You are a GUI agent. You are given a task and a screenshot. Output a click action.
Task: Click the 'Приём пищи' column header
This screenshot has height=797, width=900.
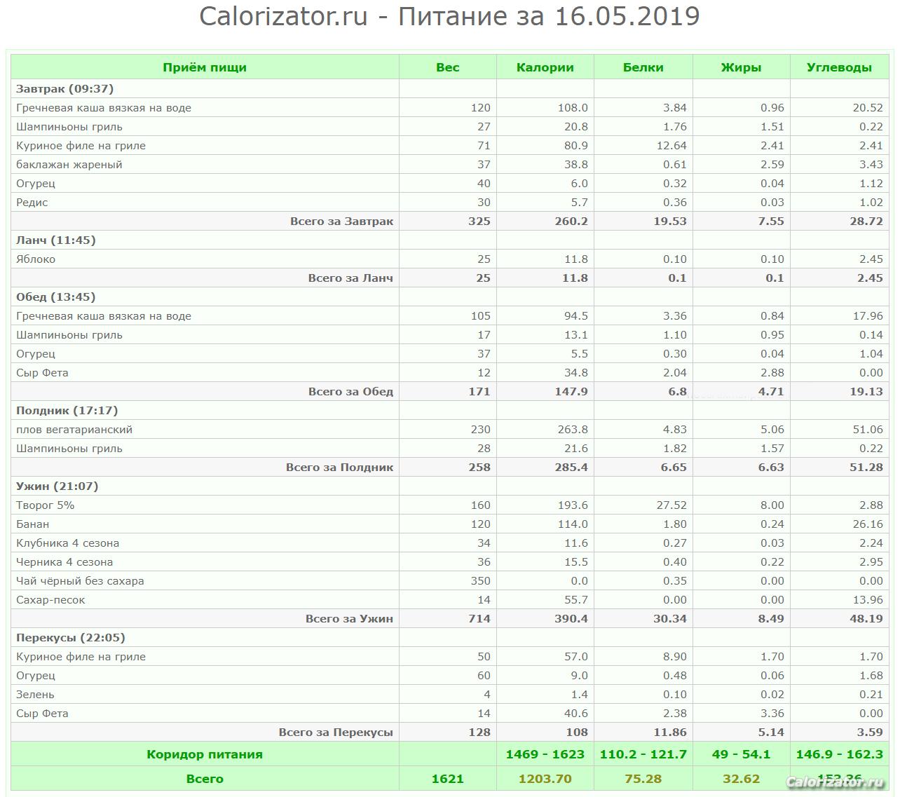[x=204, y=67]
